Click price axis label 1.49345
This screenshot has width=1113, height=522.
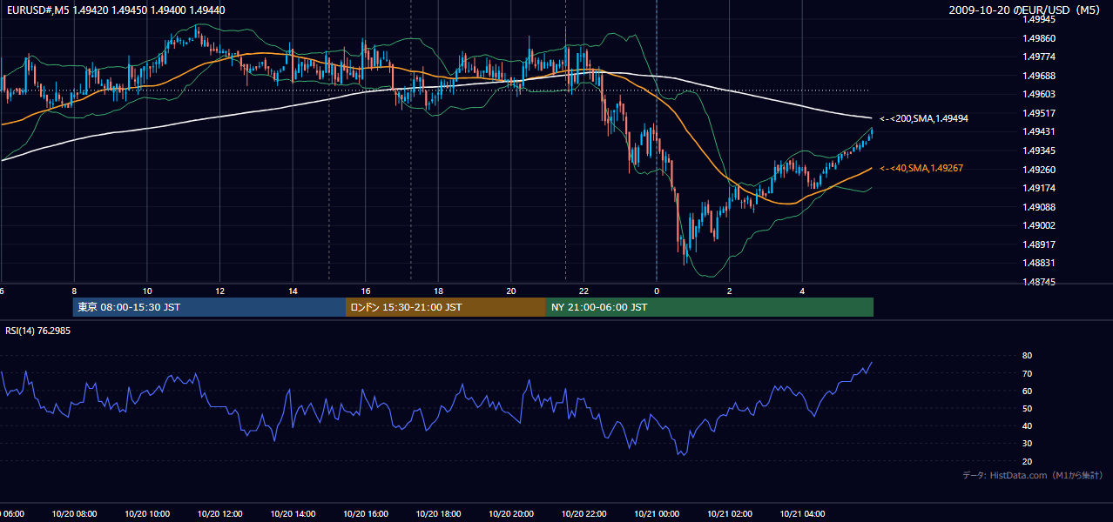pyautogui.click(x=1040, y=151)
